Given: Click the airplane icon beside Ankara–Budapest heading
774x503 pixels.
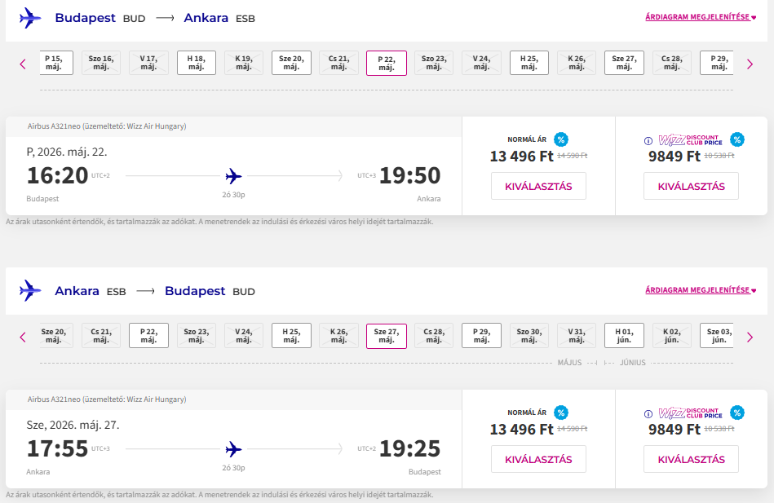Looking at the screenshot, I should [30, 290].
